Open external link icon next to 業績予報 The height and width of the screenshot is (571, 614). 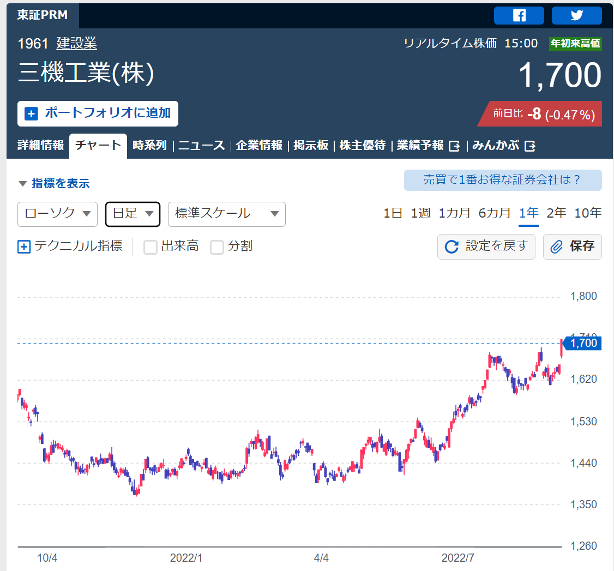coord(454,146)
